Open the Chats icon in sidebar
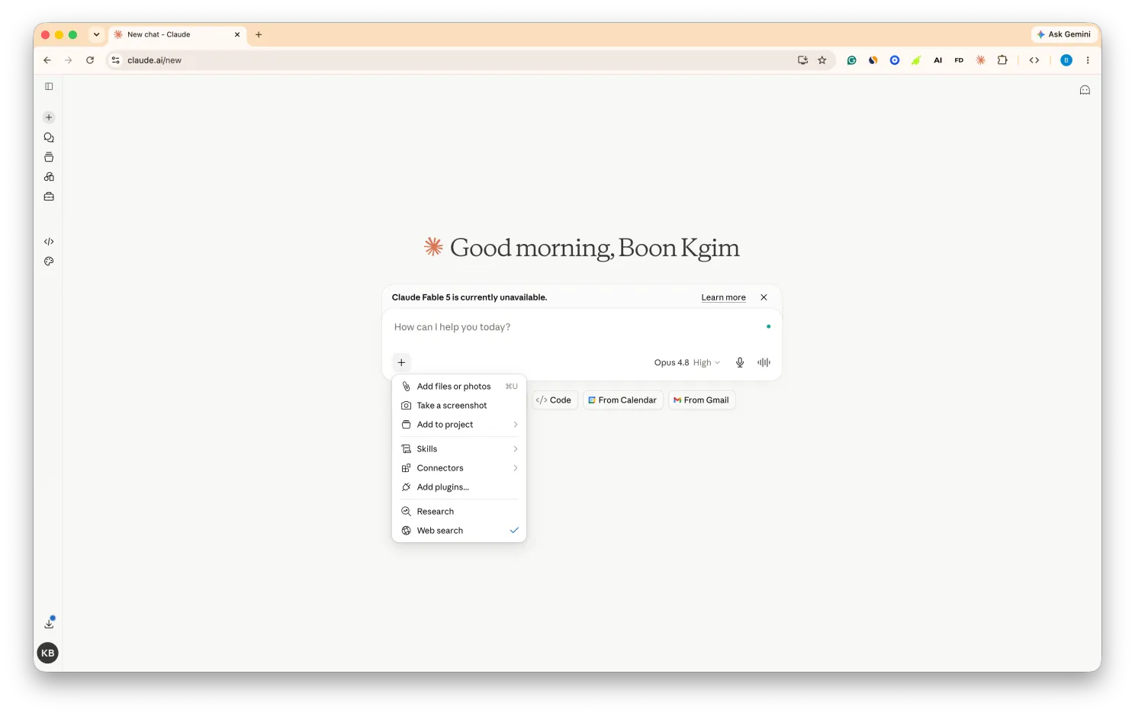The width and height of the screenshot is (1135, 716). tap(49, 137)
